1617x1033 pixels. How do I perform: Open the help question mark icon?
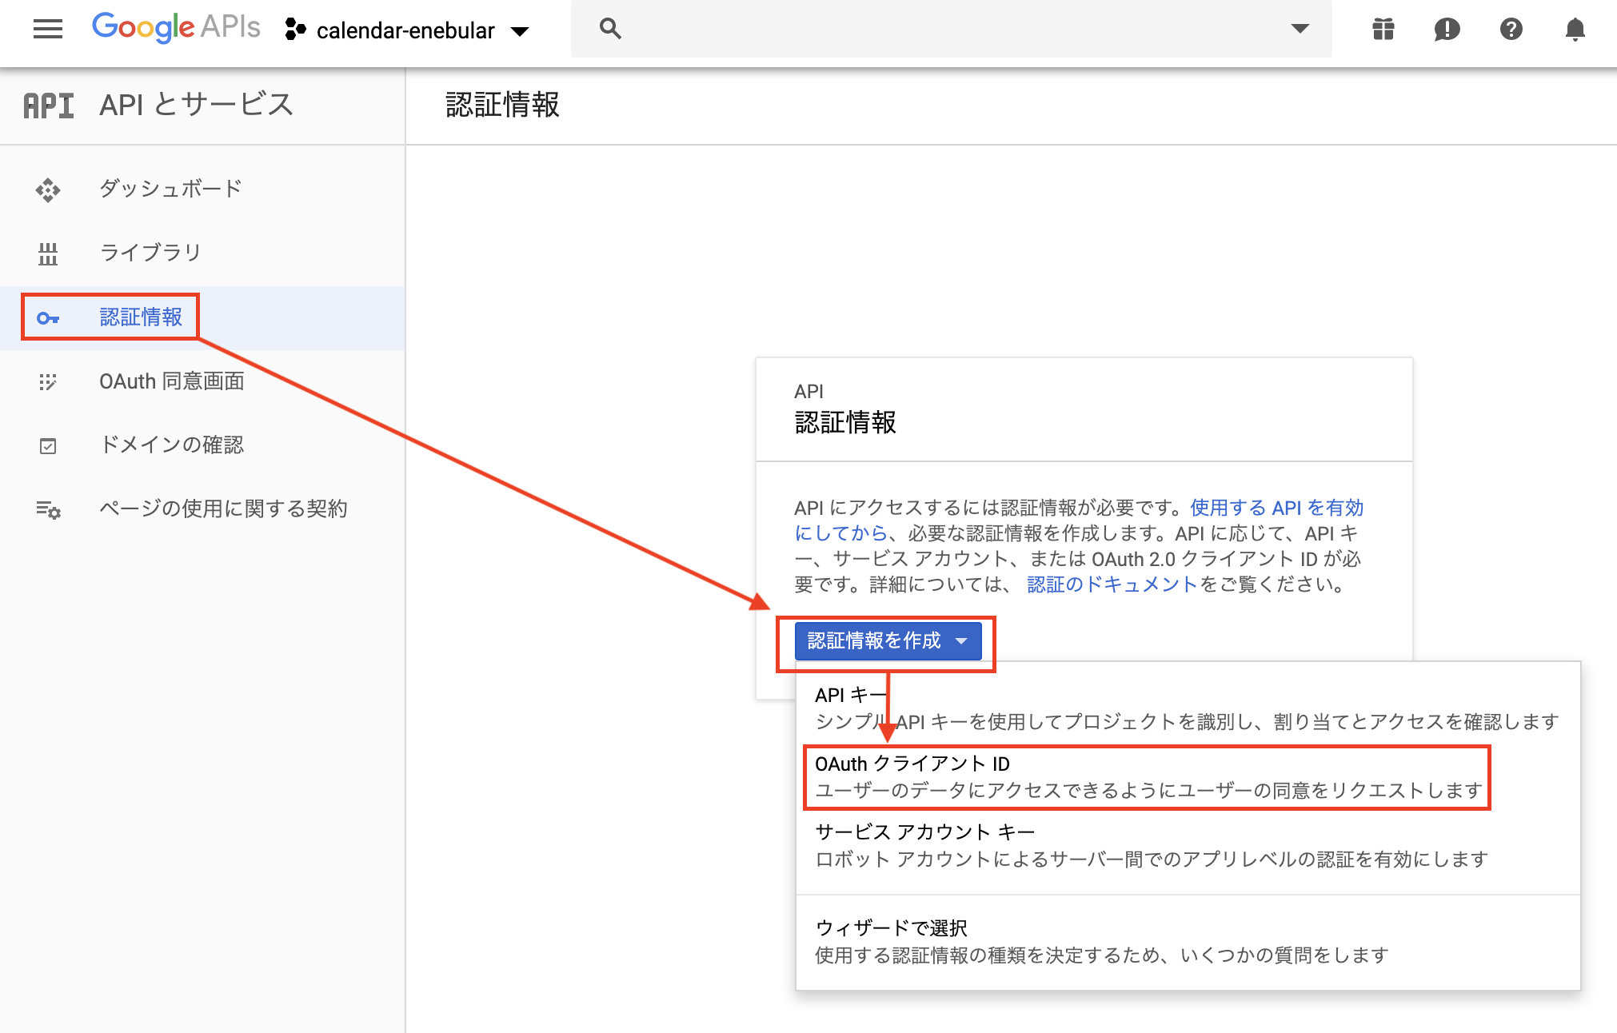pyautogui.click(x=1511, y=30)
